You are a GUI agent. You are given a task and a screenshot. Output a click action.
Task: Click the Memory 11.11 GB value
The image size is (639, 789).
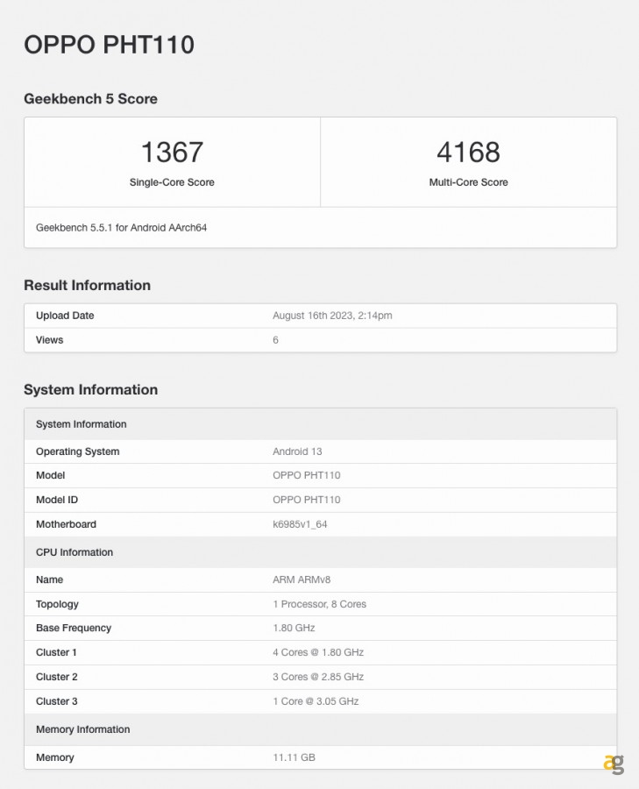[294, 757]
